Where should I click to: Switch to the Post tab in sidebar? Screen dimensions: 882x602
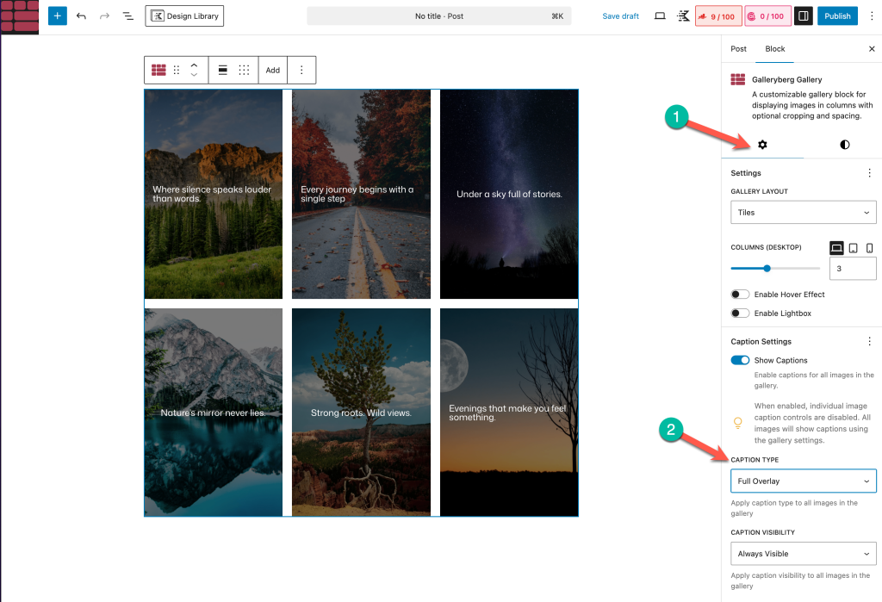click(x=738, y=49)
